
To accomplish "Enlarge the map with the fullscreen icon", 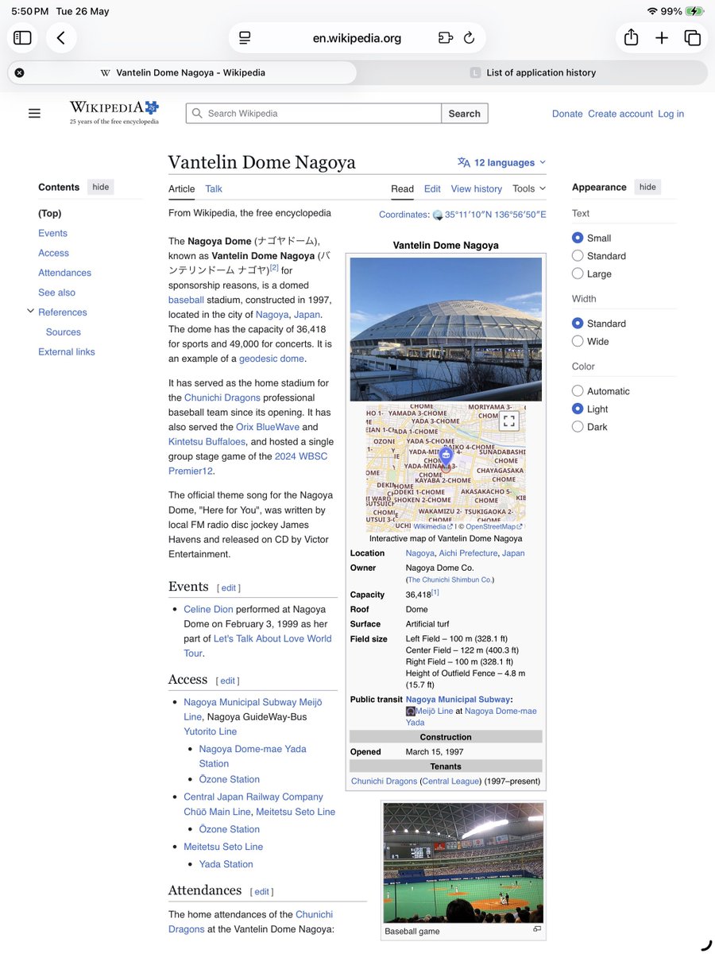I will pyautogui.click(x=509, y=421).
